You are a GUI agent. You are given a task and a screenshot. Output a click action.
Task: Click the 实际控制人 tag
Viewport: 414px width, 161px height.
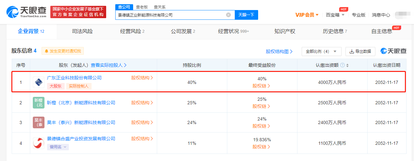point(79,86)
